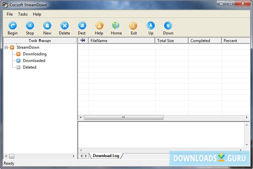
Task: Click tab strip previous-tab arrow
Action: 82,156
